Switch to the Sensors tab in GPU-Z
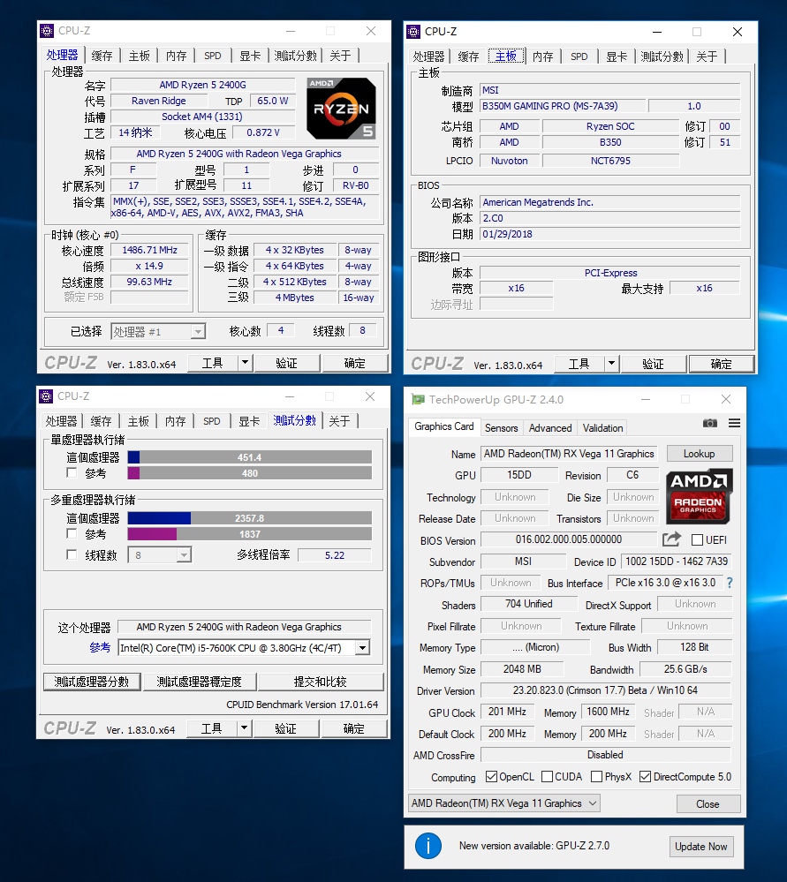787x882 pixels. pyautogui.click(x=502, y=427)
